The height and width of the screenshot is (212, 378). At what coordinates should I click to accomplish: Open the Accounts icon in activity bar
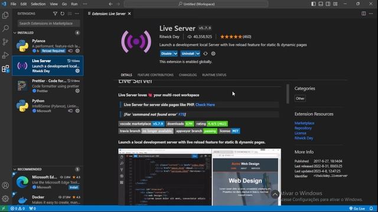tap(5, 185)
